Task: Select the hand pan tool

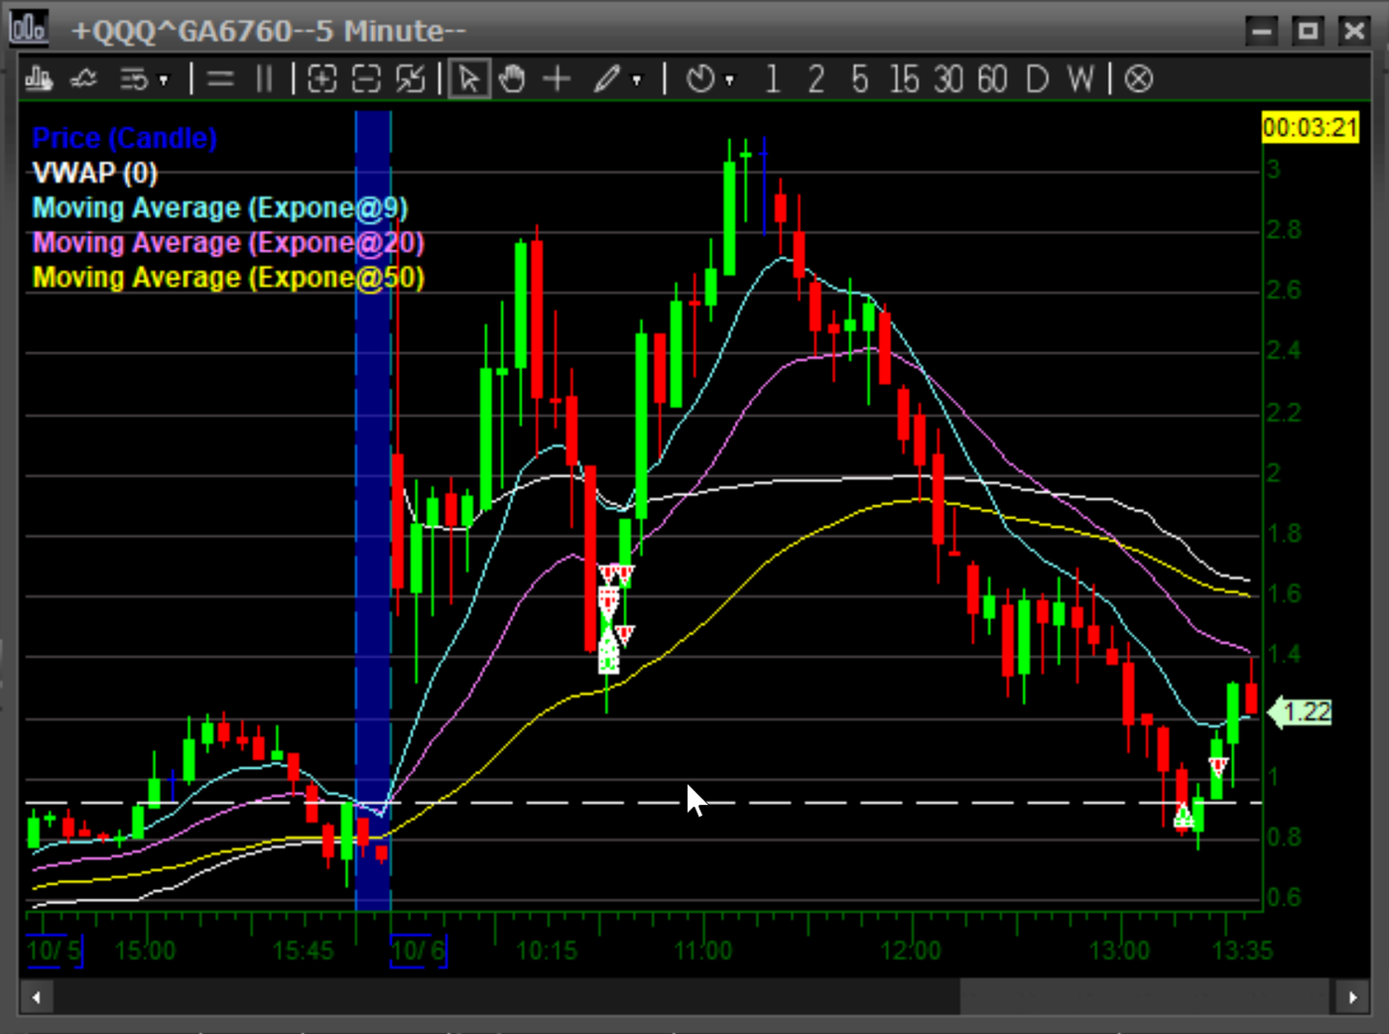Action: coord(512,78)
